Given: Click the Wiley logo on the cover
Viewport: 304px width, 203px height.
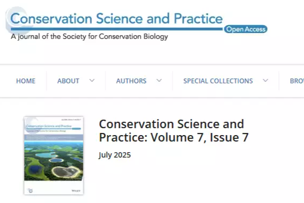Looking at the screenshot, I should 76,191.
